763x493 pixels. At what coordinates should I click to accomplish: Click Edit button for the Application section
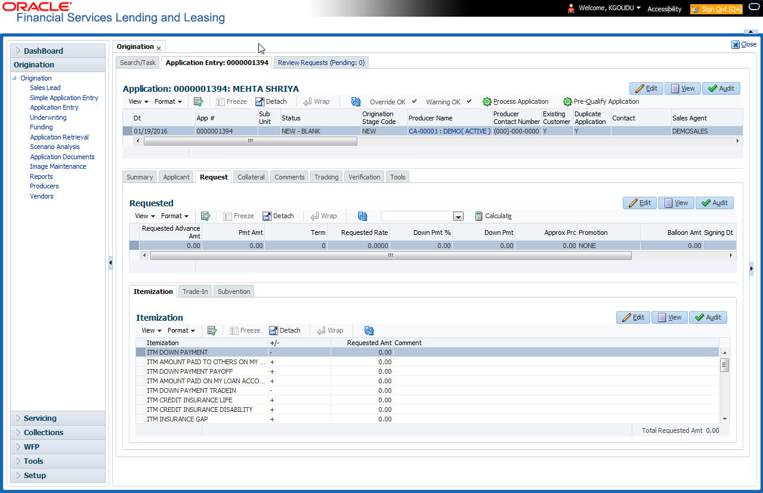(646, 88)
